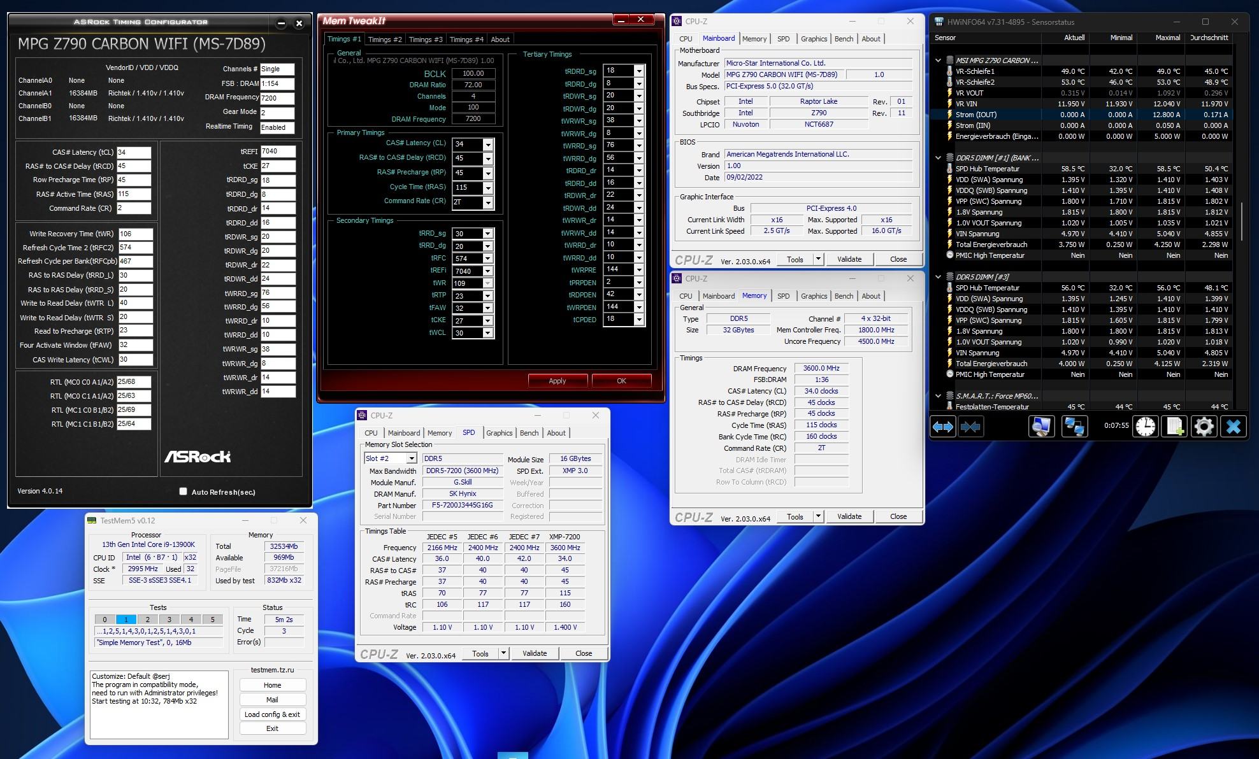Minimize the ASRock Timing Configurator window
The width and height of the screenshot is (1259, 759).
[x=282, y=23]
